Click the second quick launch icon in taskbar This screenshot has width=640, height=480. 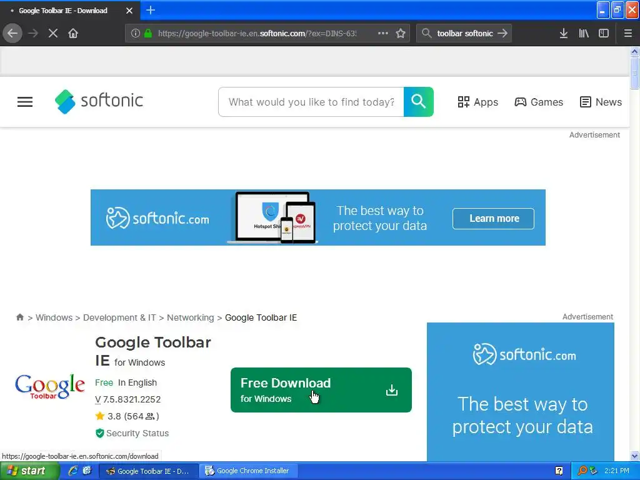tap(87, 471)
